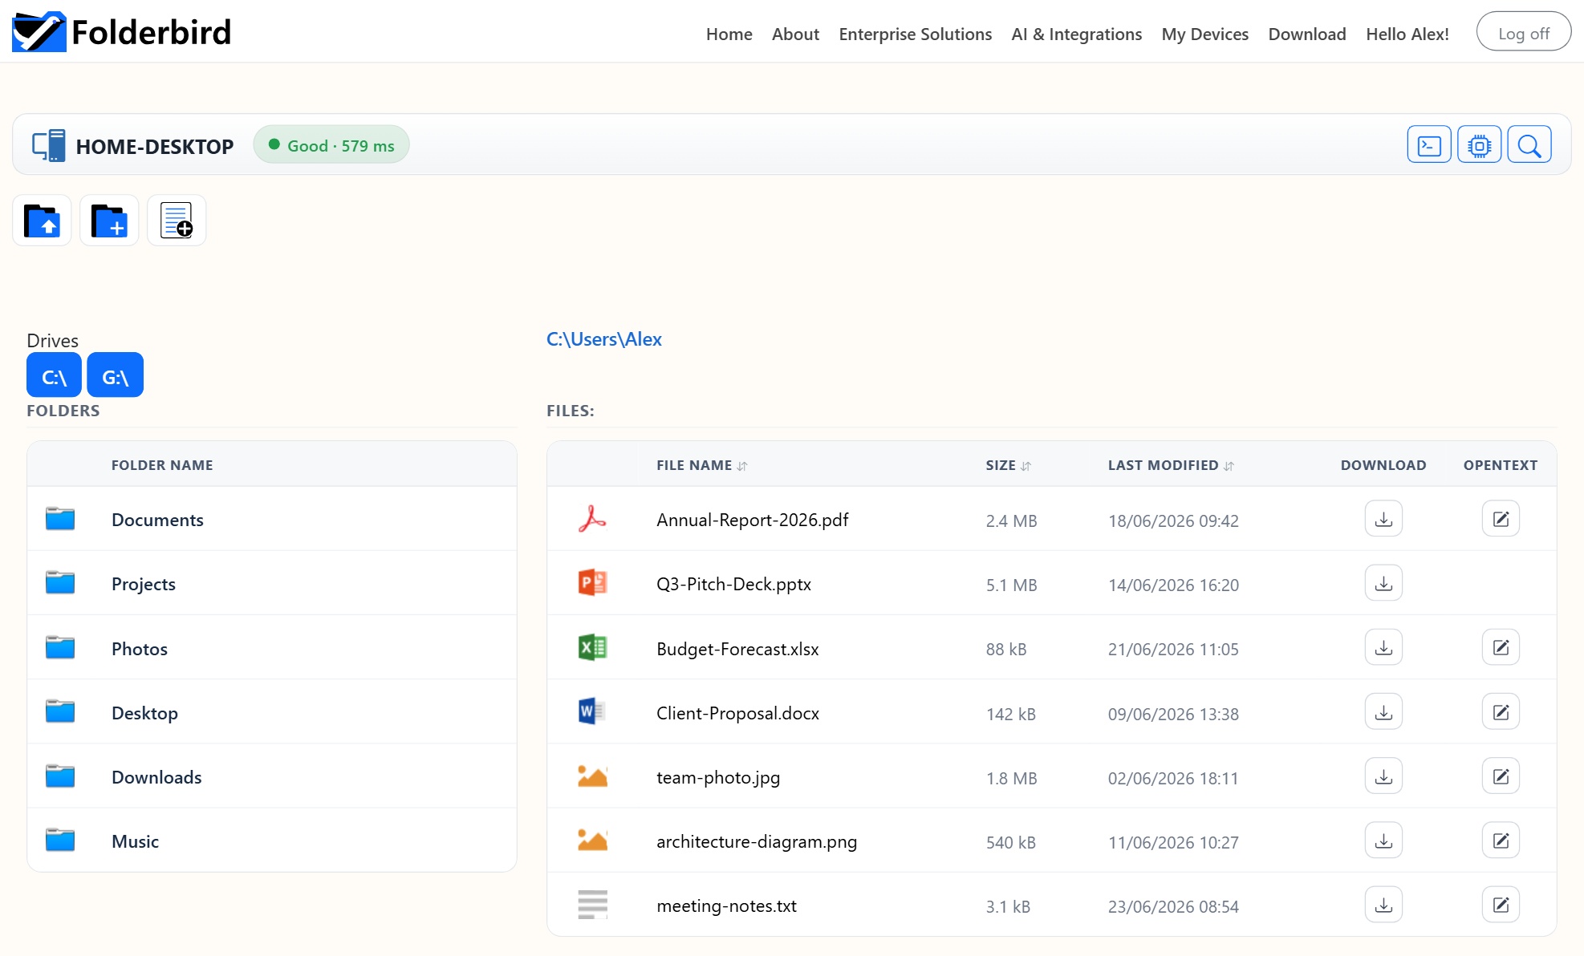Open the Photos folder
This screenshot has height=956, width=1584.
click(139, 649)
